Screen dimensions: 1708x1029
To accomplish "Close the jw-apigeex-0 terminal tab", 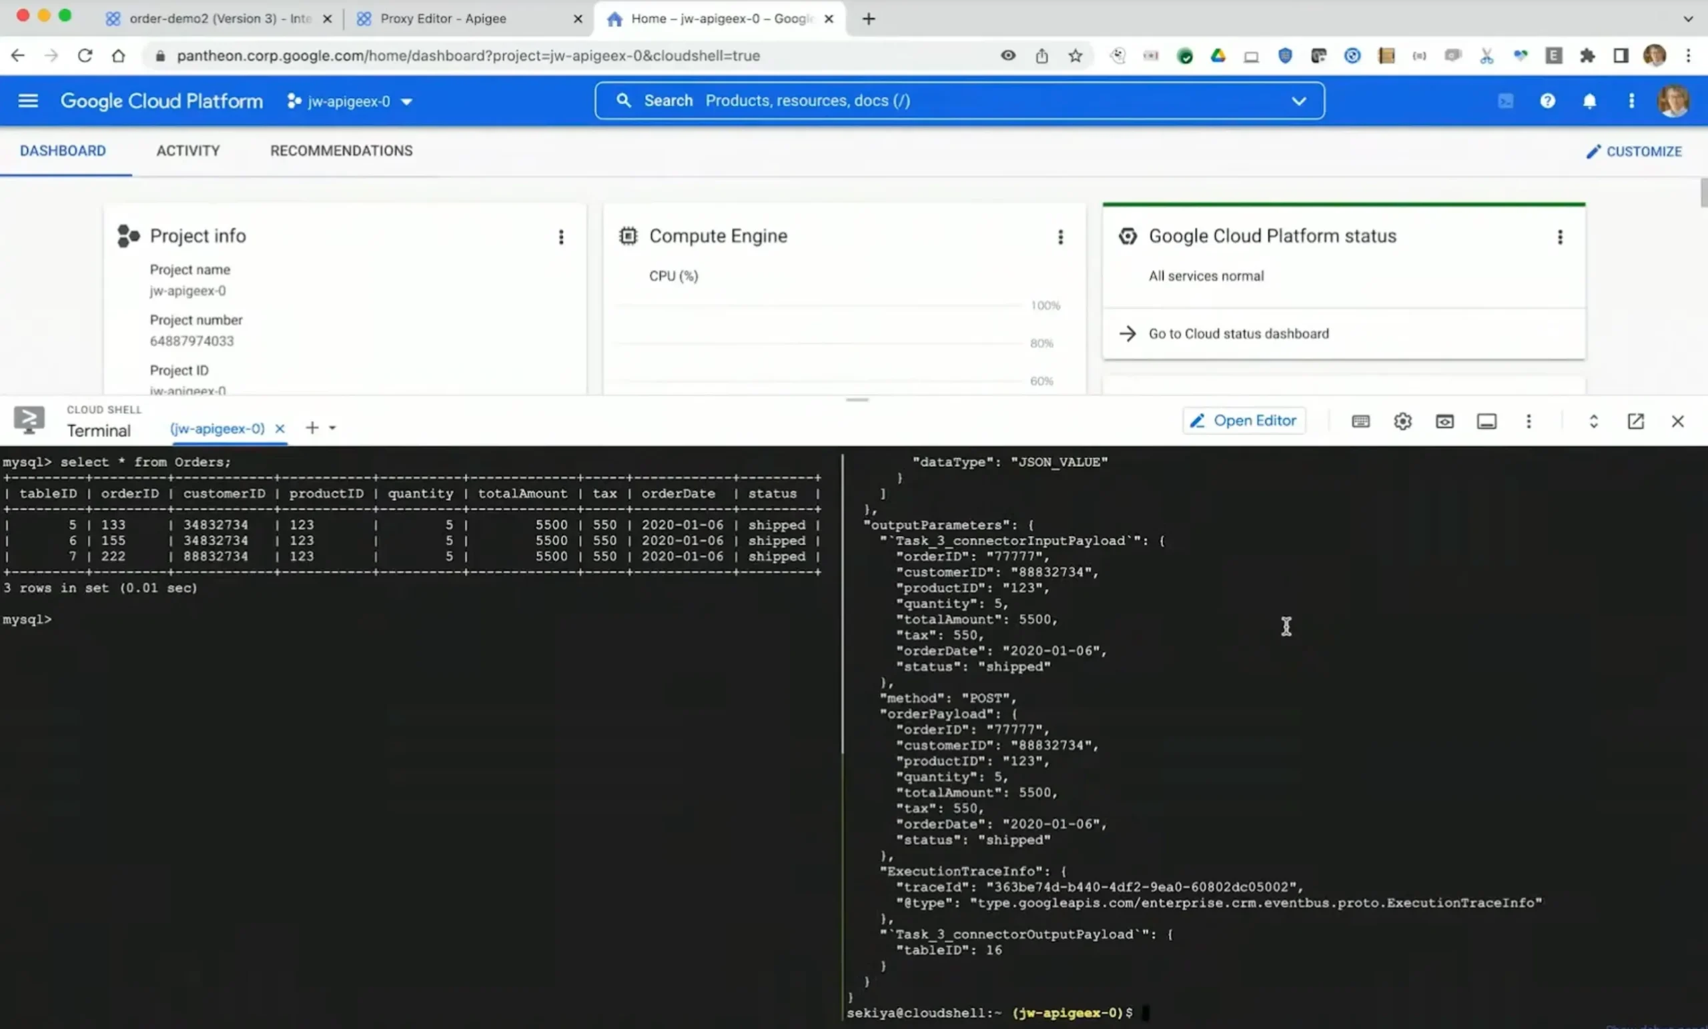I will coord(280,429).
